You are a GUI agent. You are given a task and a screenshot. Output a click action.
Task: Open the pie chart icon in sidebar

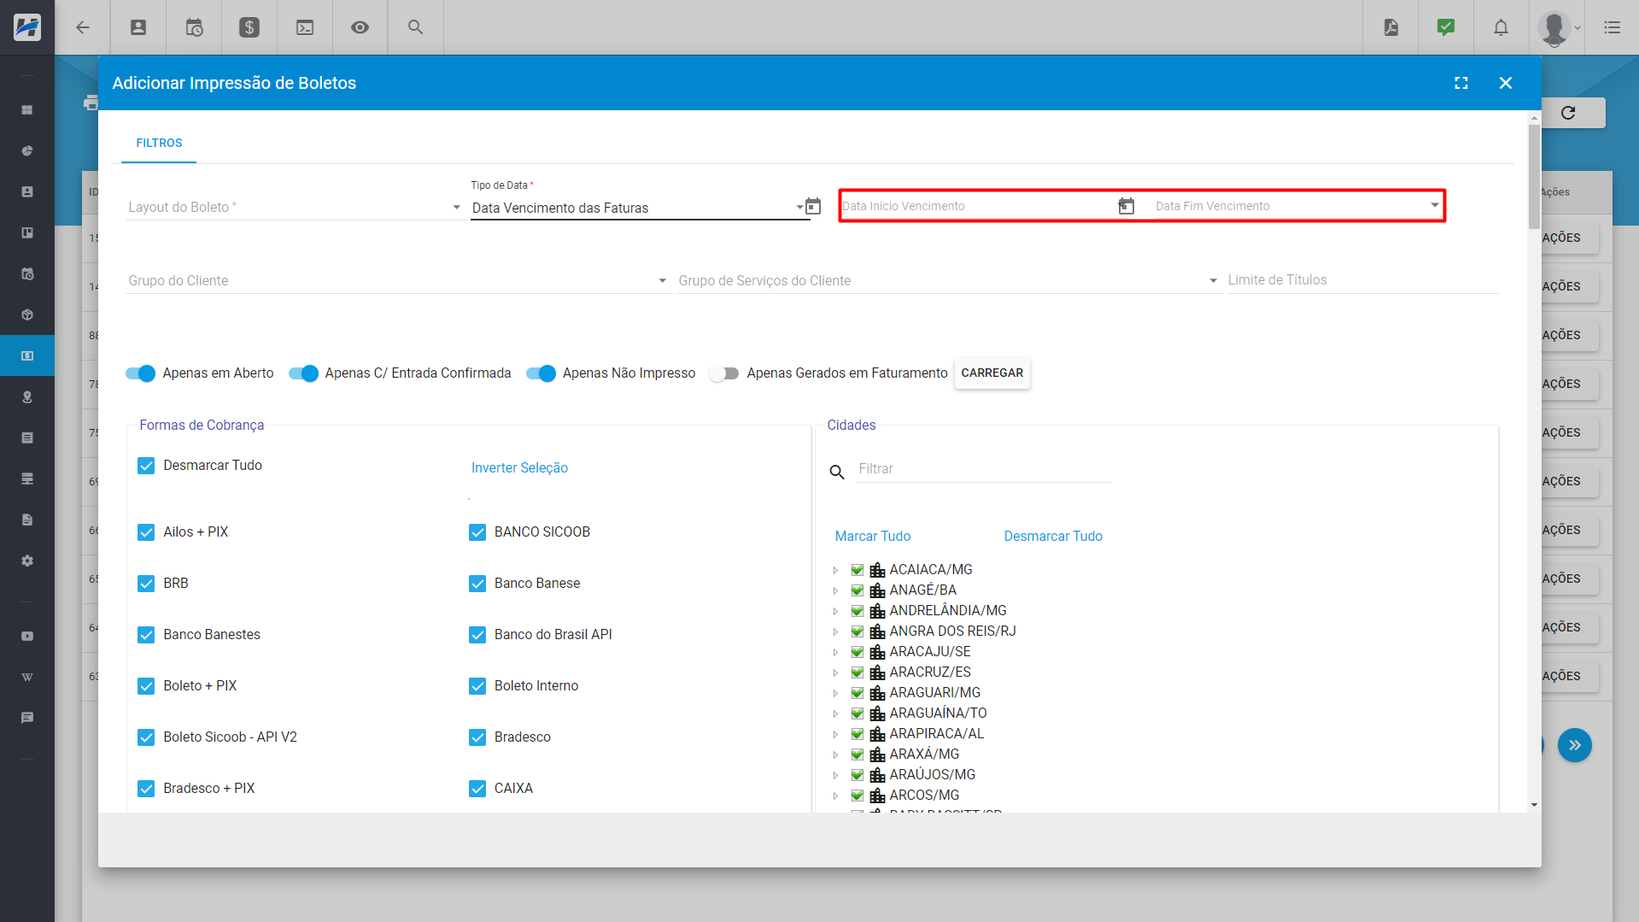[27, 151]
